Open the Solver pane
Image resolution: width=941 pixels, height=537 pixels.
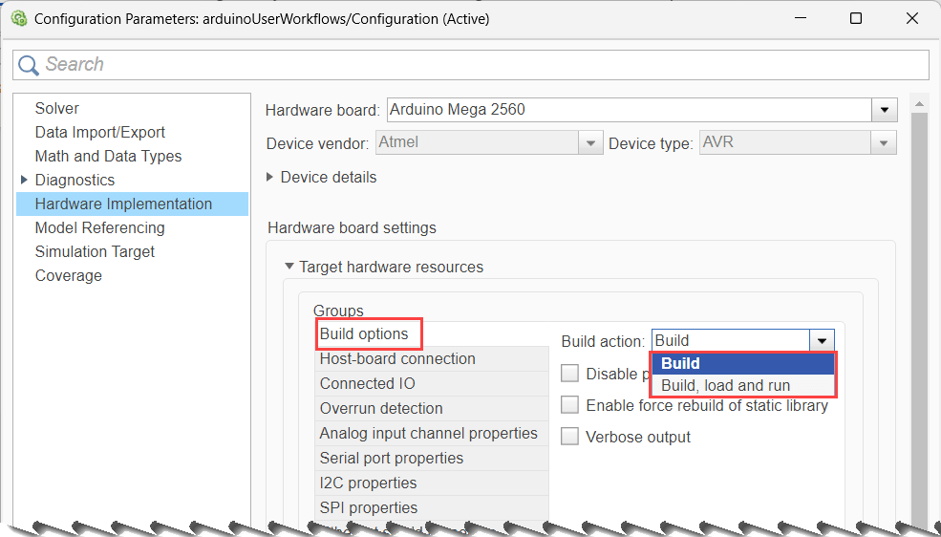[x=57, y=108]
